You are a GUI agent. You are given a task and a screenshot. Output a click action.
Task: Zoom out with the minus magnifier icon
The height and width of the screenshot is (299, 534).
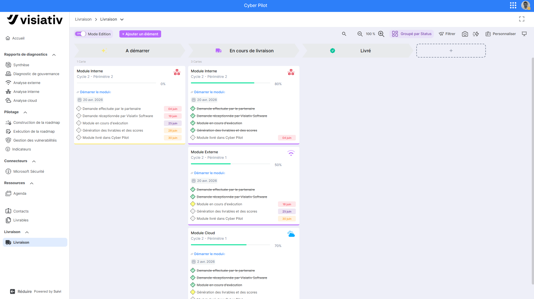pos(360,34)
